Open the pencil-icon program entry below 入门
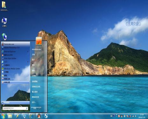This screenshot has height=119, width=148. 16,65
